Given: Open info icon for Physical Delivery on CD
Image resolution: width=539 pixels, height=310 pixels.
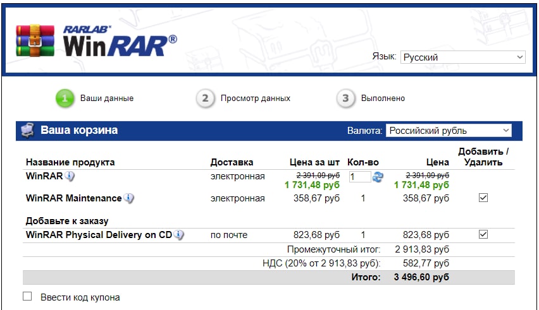Looking at the screenshot, I should click(x=178, y=235).
